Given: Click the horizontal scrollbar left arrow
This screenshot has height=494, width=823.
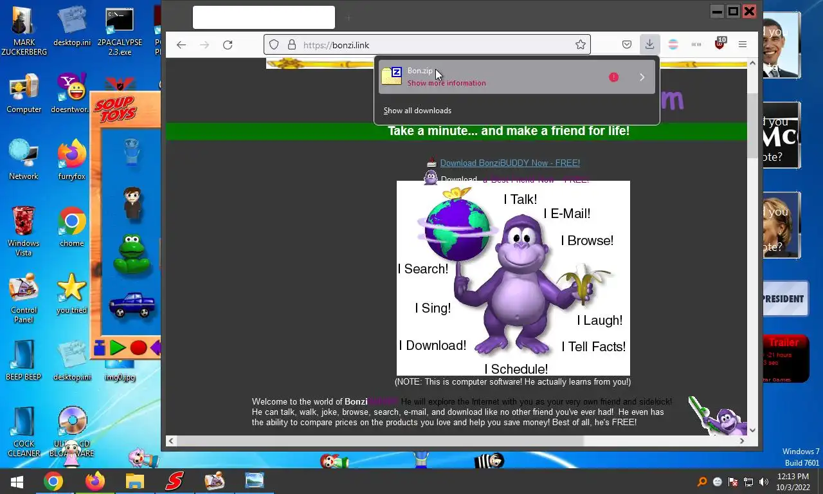Looking at the screenshot, I should tap(171, 441).
